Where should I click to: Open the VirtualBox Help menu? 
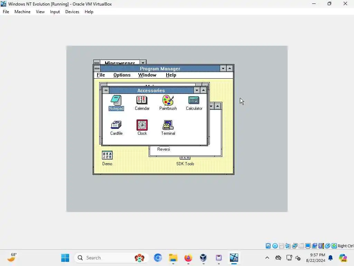[x=89, y=12]
